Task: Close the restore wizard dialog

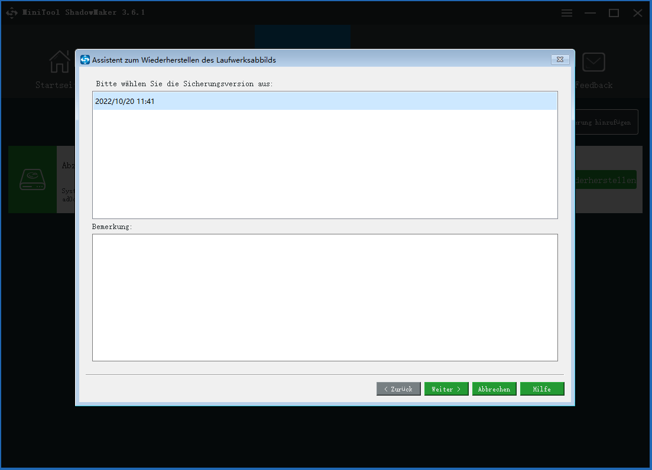Action: point(560,60)
